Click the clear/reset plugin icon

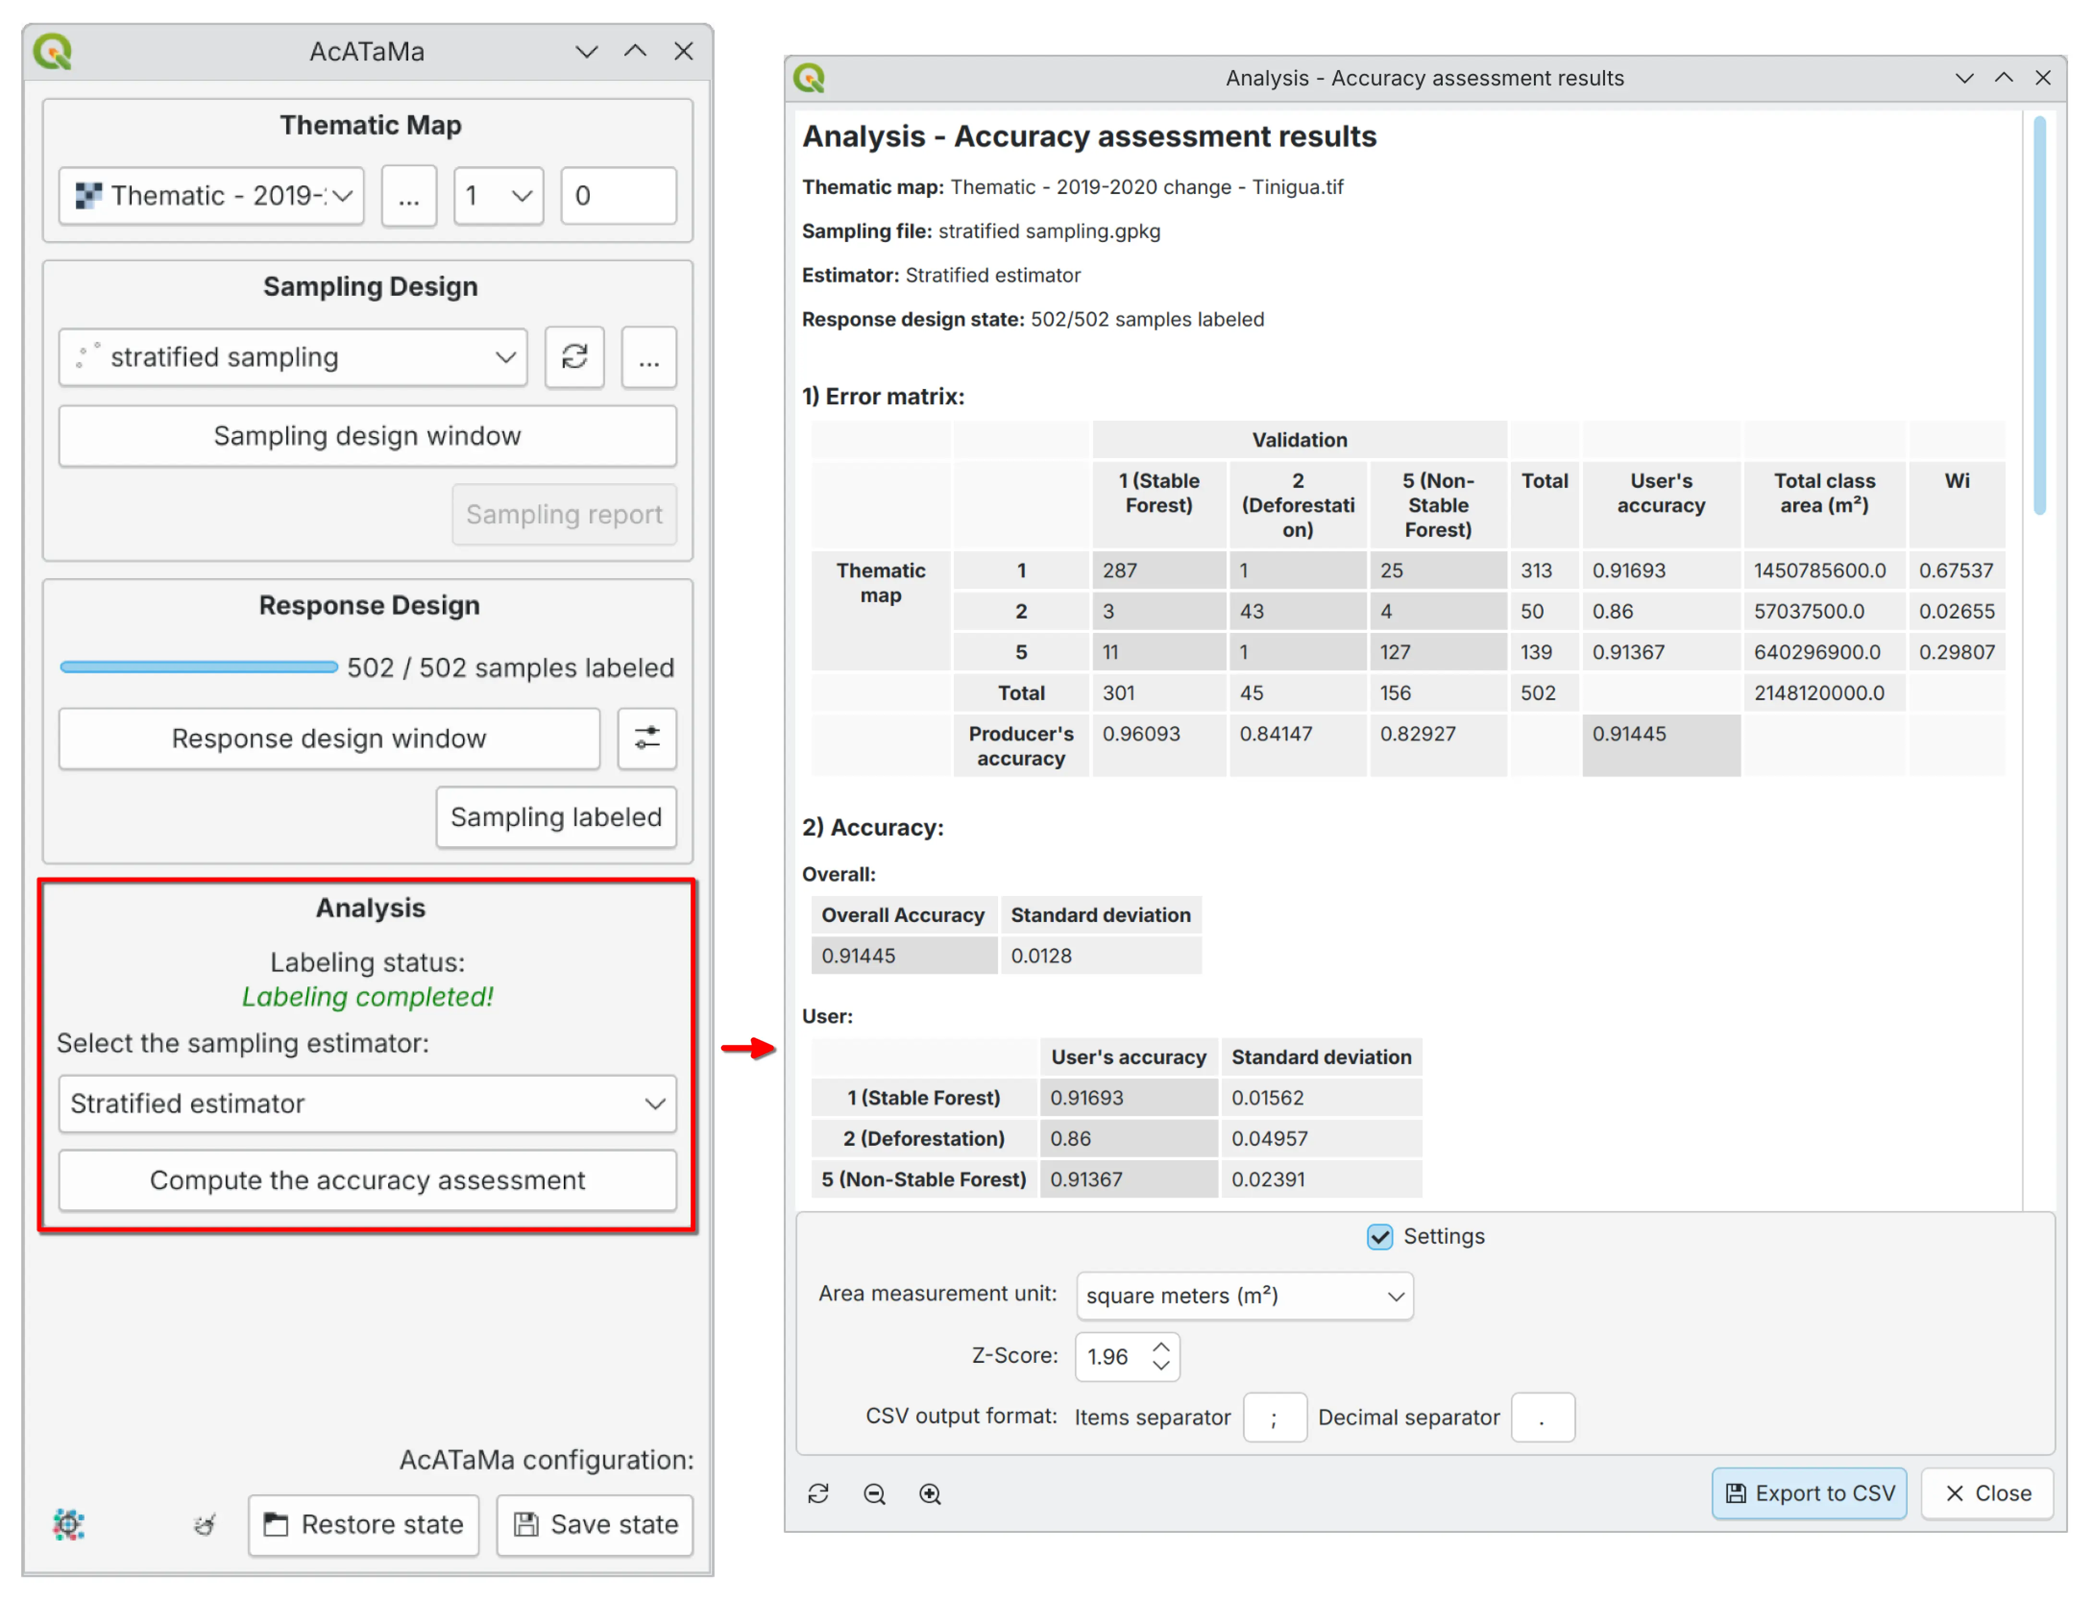[x=204, y=1524]
